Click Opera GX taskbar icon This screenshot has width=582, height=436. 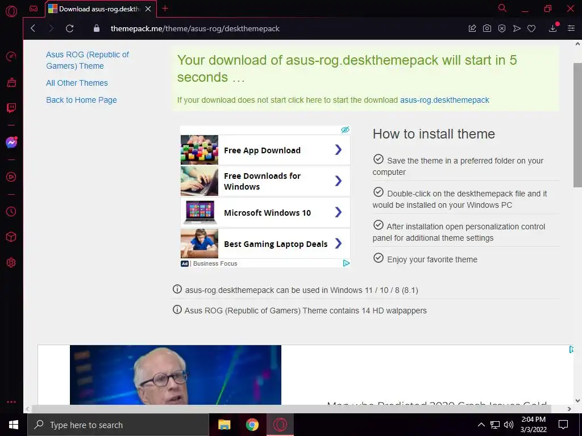point(280,425)
